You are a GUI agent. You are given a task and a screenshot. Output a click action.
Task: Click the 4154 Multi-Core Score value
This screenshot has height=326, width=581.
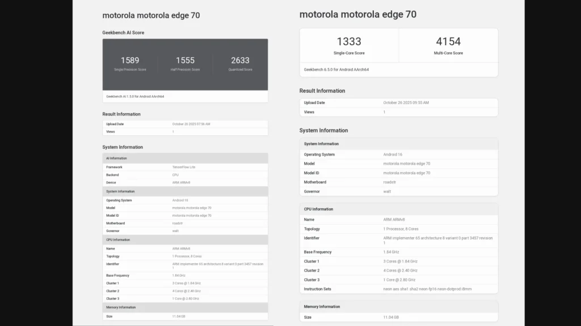click(x=448, y=41)
